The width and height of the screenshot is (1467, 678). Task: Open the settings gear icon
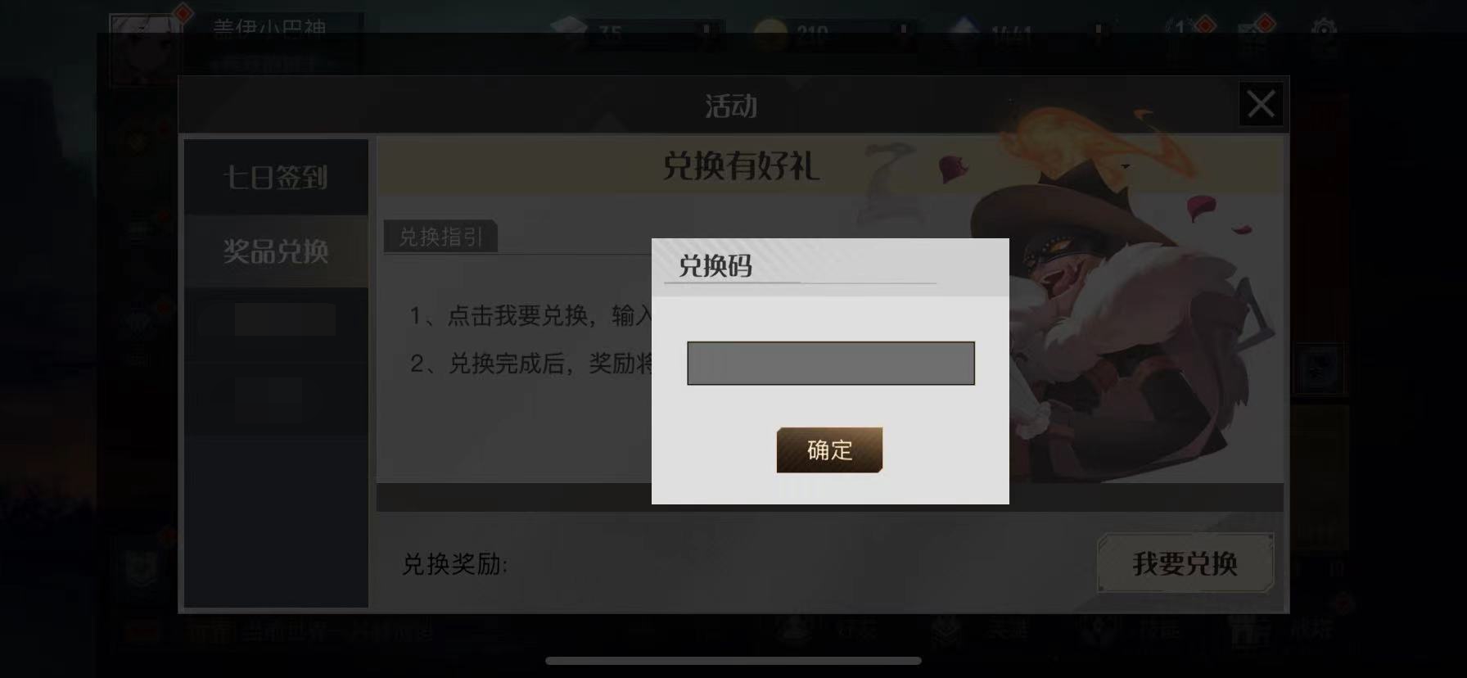(1324, 34)
